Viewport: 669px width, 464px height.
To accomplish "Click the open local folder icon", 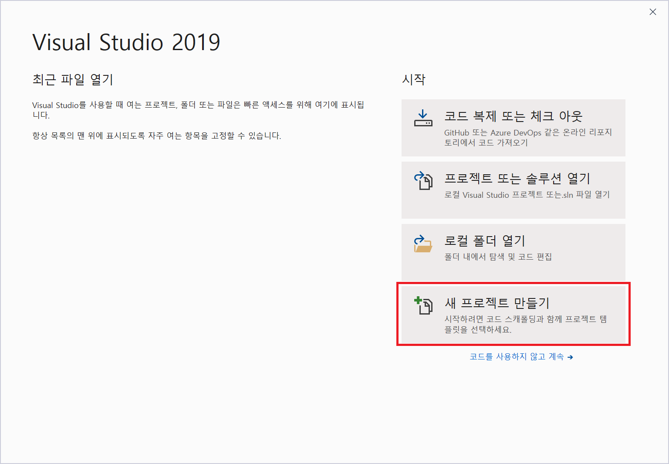I will coord(423,244).
